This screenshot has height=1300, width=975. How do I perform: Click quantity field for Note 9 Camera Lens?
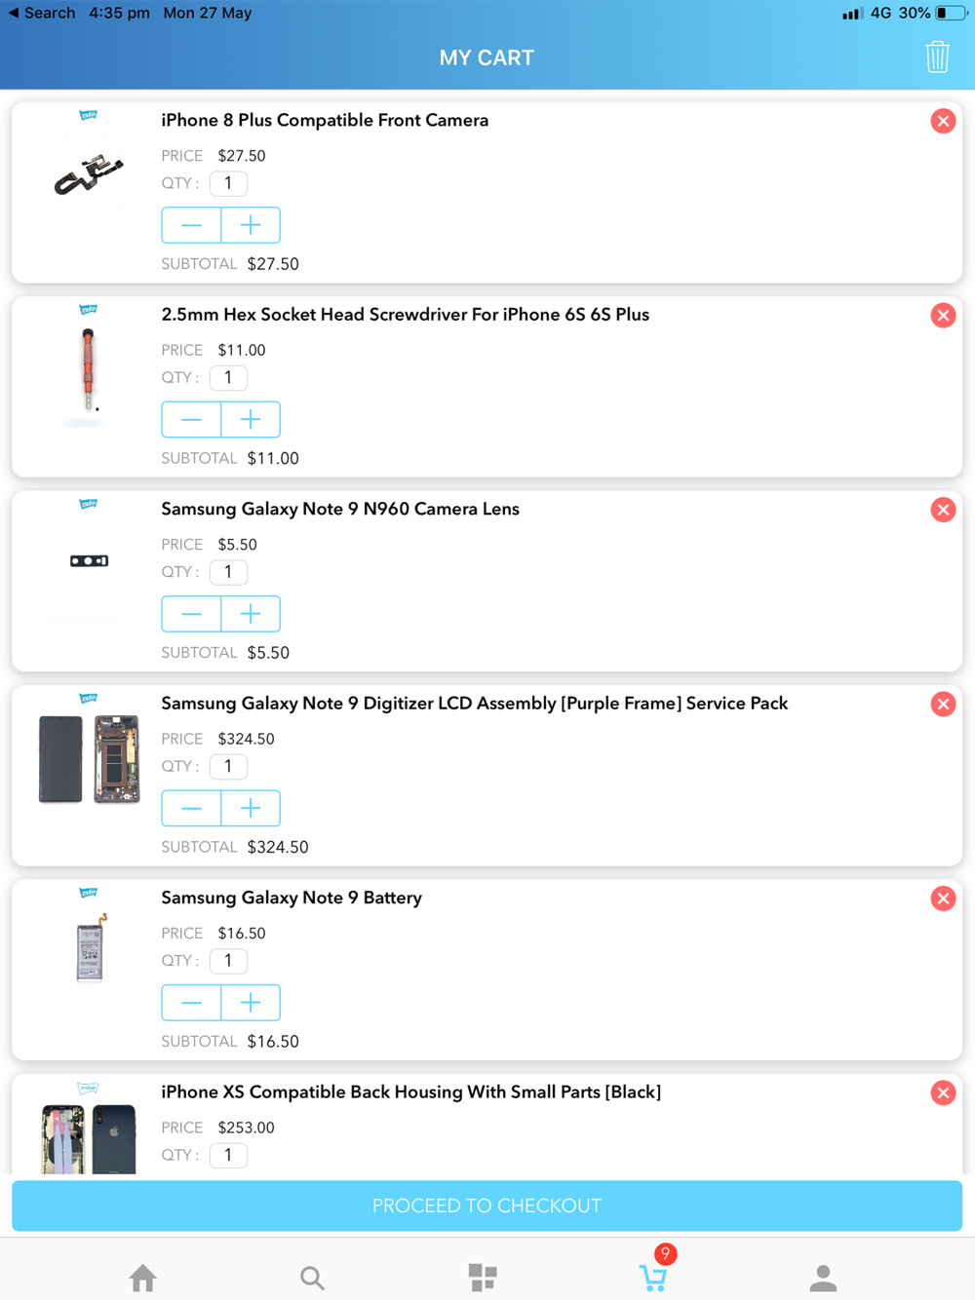point(228,572)
